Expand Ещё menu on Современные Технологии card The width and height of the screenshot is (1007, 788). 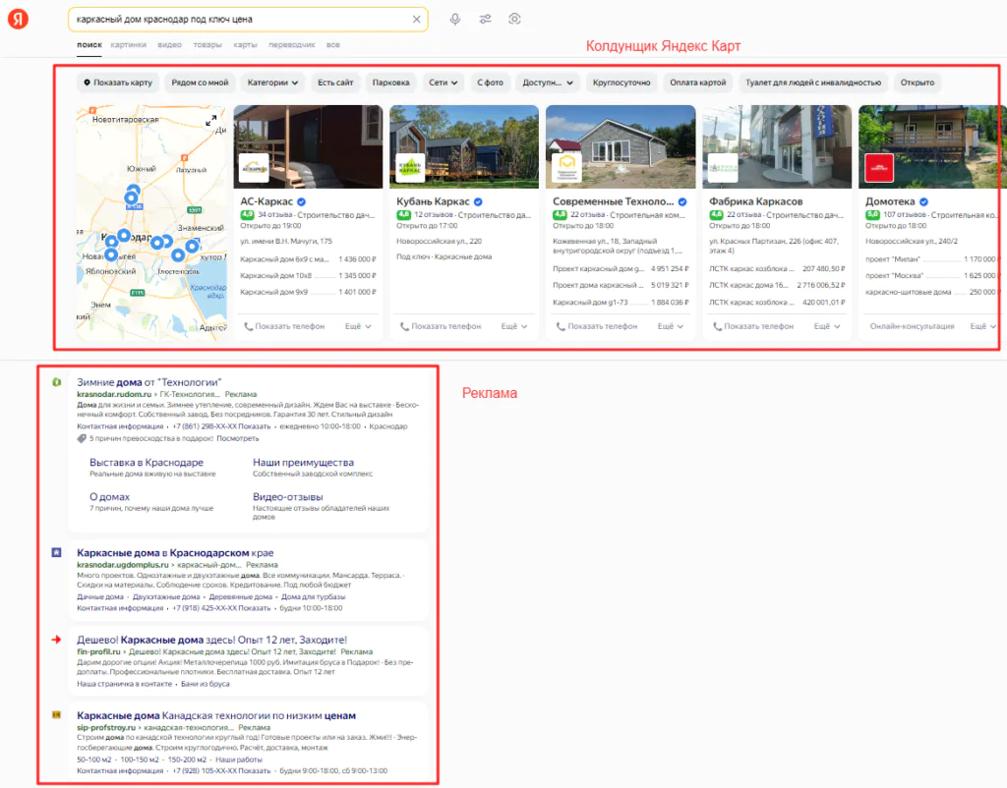(x=671, y=326)
